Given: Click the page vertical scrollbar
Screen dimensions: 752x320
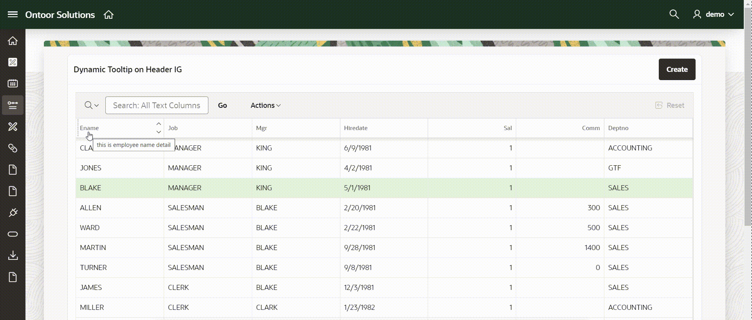Looking at the screenshot, I should click(748, 117).
